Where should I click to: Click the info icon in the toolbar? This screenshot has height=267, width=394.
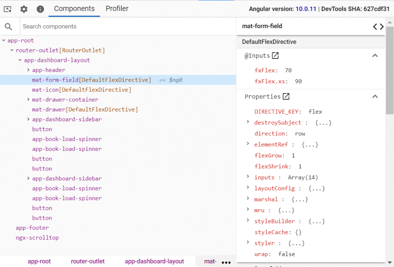point(40,8)
